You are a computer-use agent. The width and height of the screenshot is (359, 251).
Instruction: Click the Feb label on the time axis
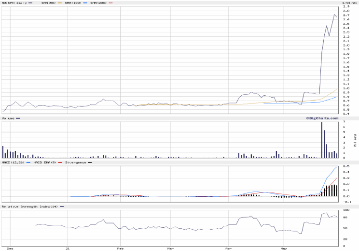121,248
